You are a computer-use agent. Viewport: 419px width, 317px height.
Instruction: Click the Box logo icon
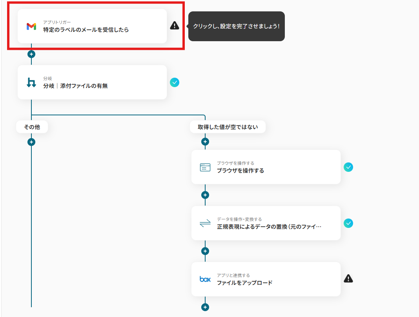click(x=205, y=279)
